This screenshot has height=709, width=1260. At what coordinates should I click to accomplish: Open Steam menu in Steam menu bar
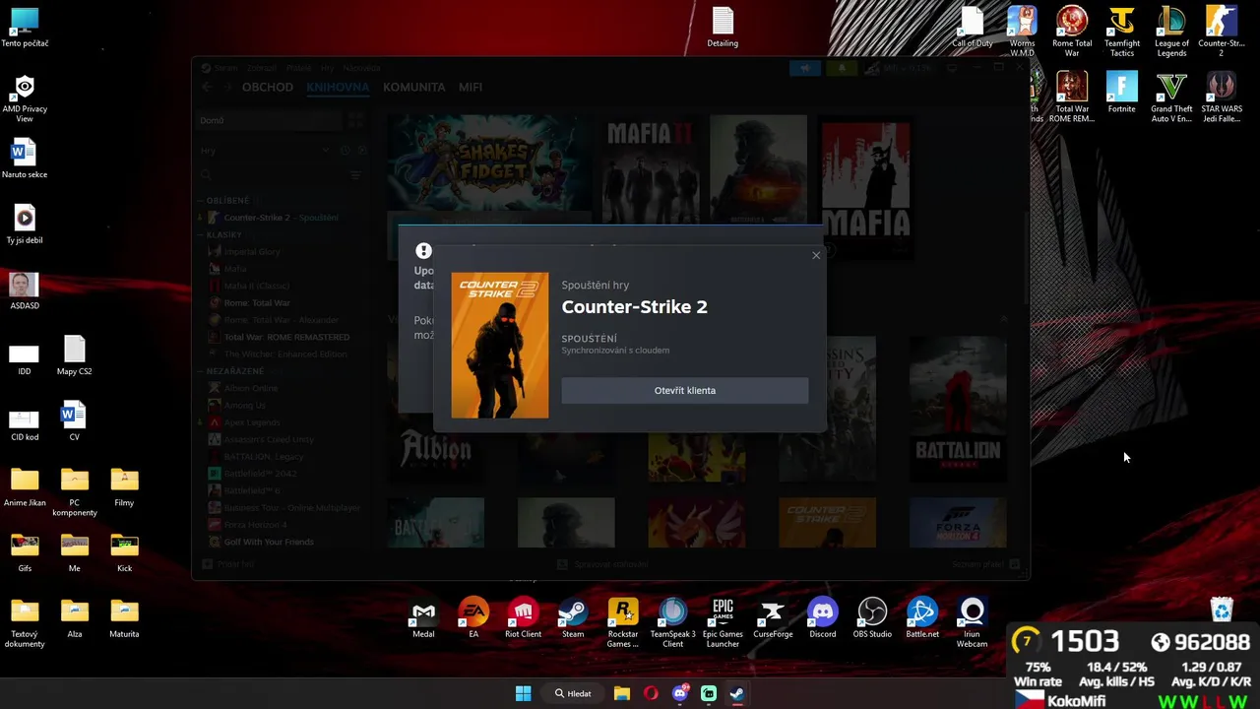coord(225,68)
